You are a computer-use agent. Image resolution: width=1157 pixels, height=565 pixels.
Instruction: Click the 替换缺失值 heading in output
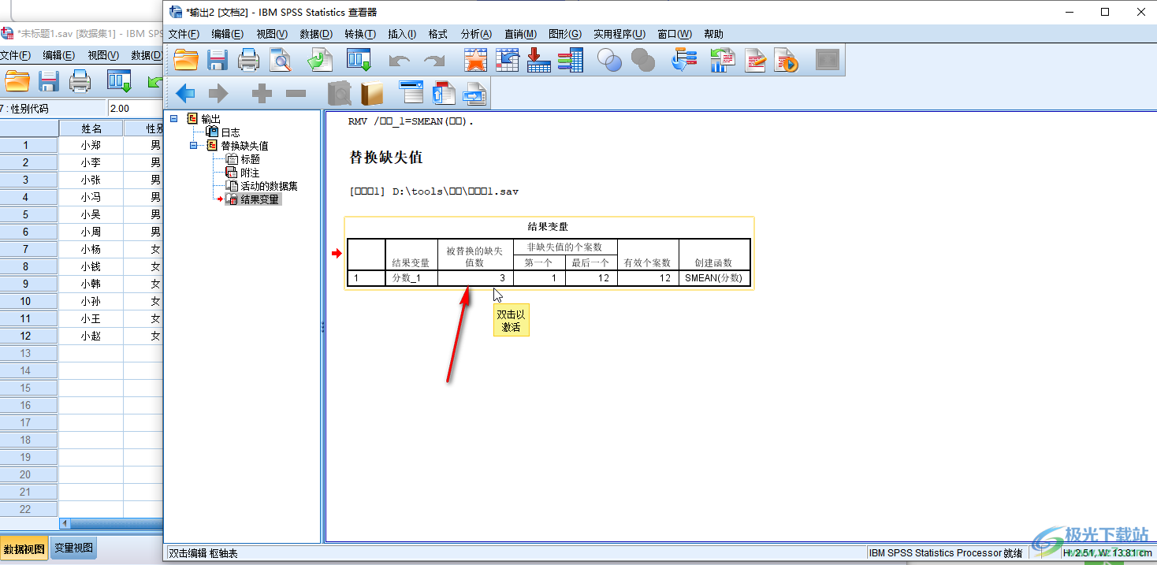point(386,157)
